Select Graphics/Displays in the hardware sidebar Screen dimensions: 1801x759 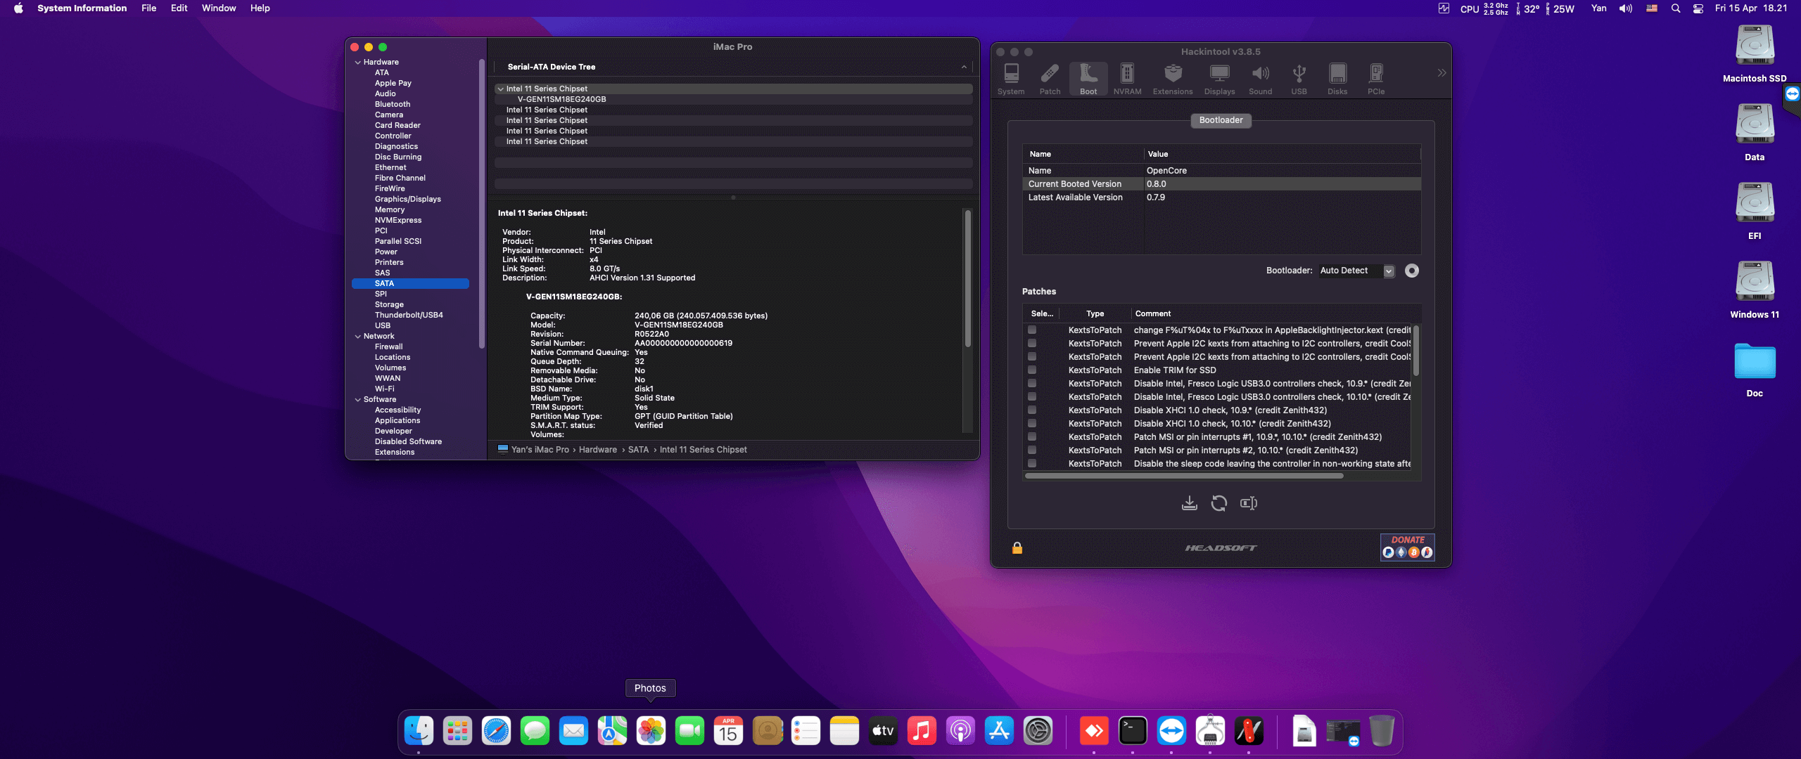(x=408, y=200)
